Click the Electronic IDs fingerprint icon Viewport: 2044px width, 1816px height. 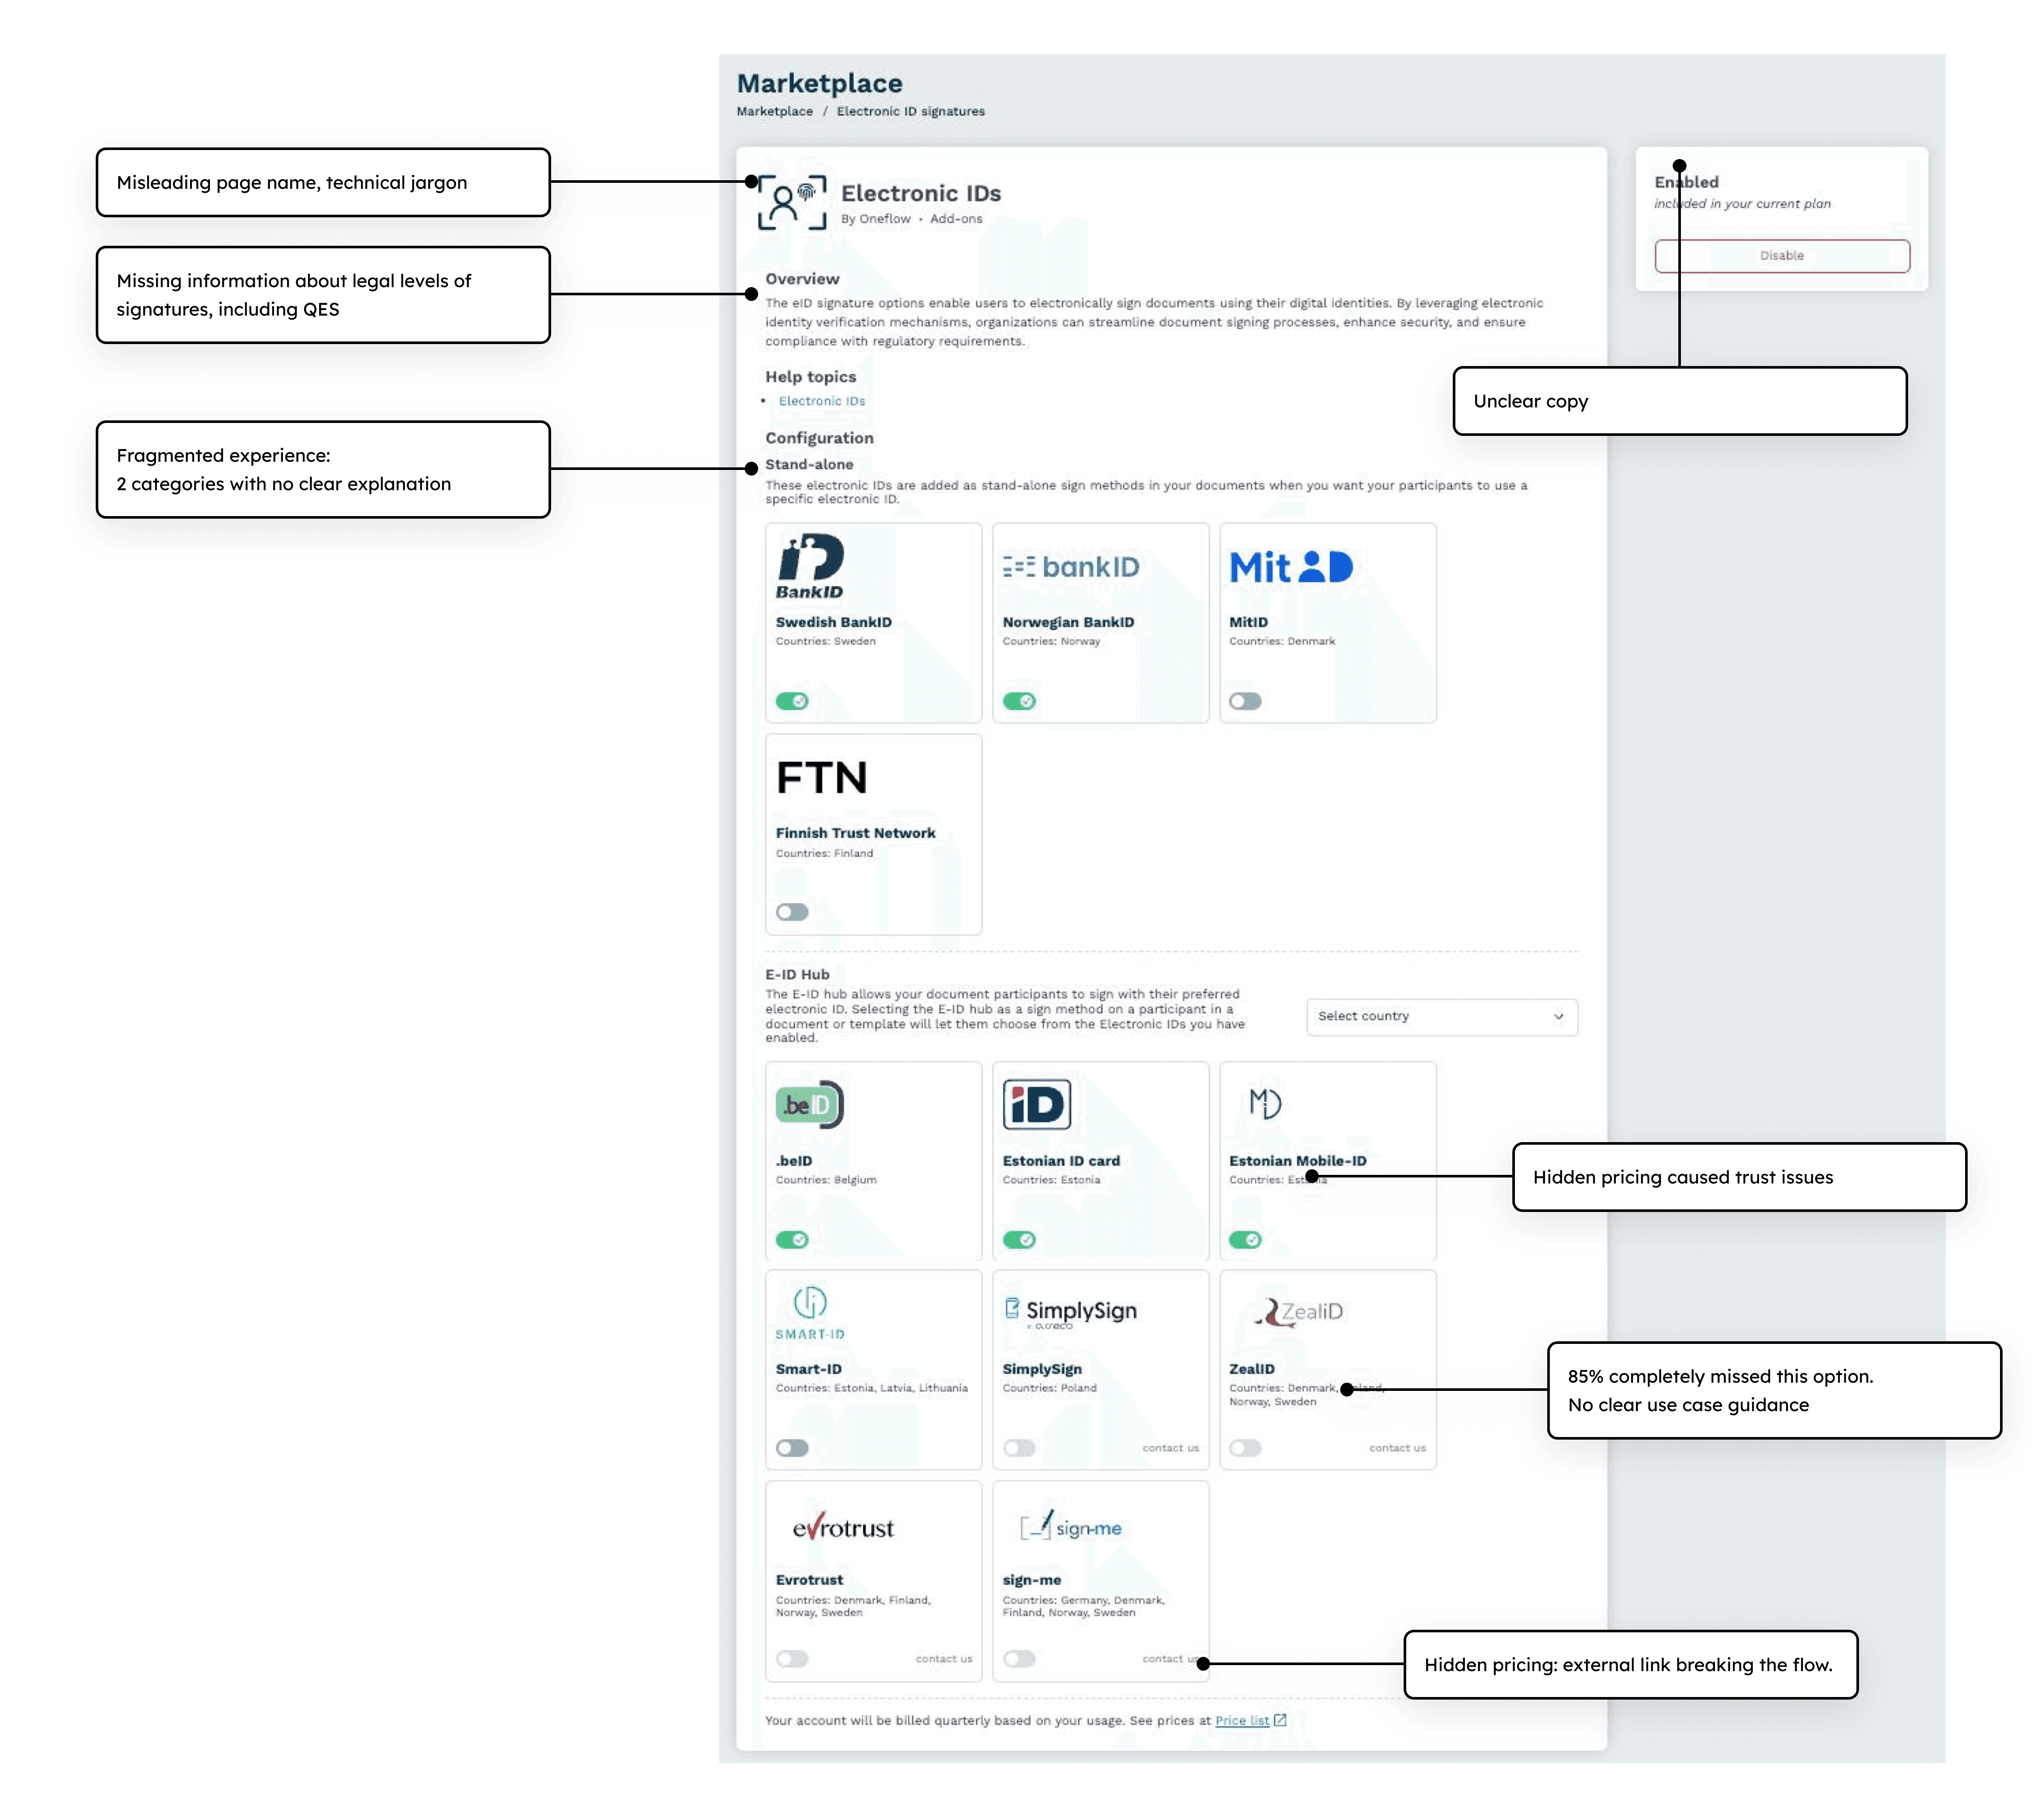pyautogui.click(x=792, y=202)
